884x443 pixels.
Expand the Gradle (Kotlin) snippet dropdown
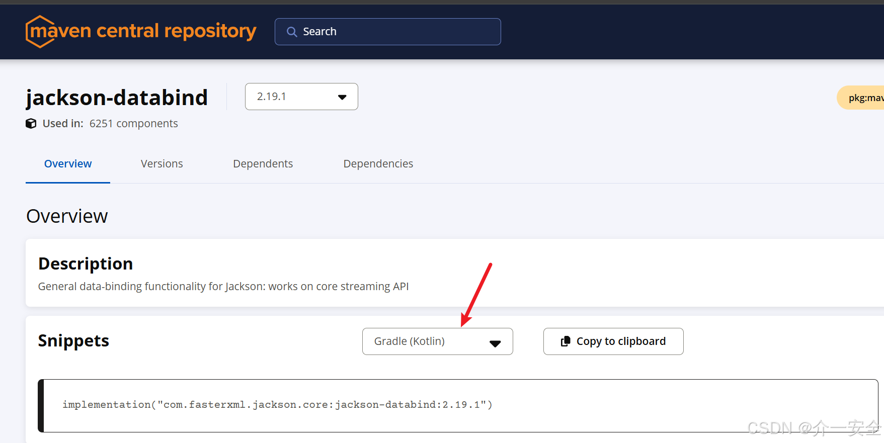pyautogui.click(x=438, y=341)
